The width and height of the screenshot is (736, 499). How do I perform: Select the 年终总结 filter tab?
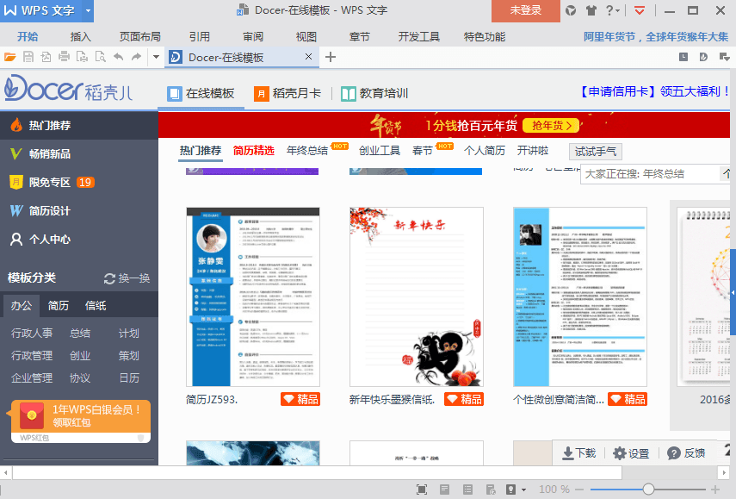coord(307,150)
